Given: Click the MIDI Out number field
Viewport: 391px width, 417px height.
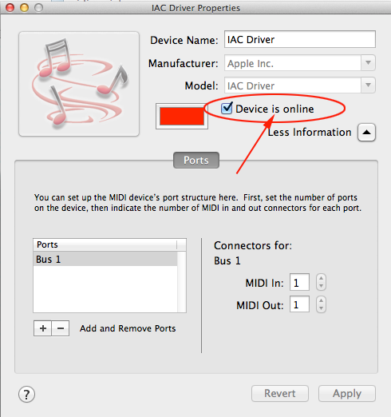Looking at the screenshot, I should pyautogui.click(x=299, y=304).
